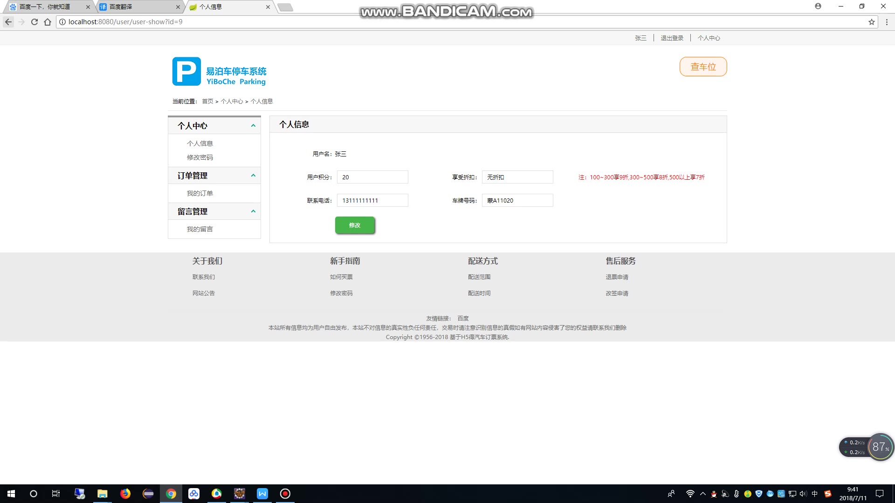The height and width of the screenshot is (503, 895).
Task: Open Chrome's three-dot menu
Action: pos(887,22)
